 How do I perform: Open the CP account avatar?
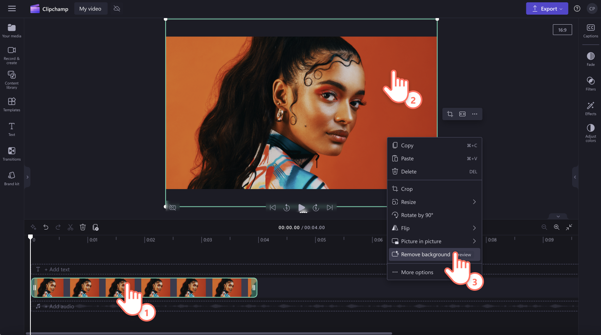coord(592,8)
